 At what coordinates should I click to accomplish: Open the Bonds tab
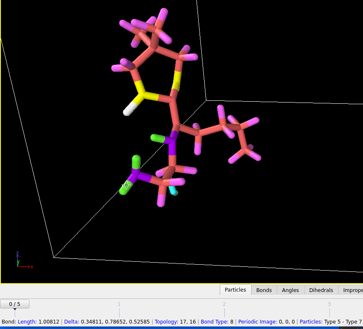click(264, 290)
